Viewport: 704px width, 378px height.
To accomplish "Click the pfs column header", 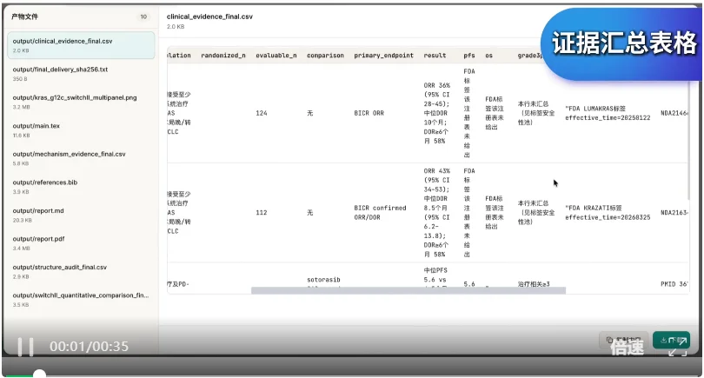I will click(469, 56).
